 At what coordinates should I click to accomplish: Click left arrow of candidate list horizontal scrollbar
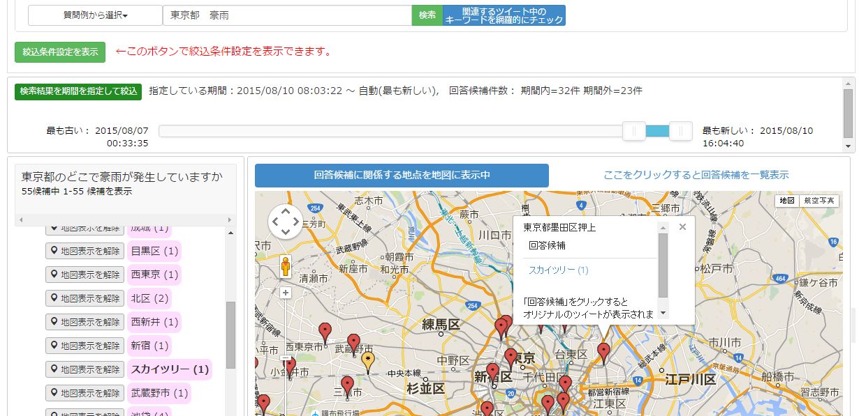click(x=21, y=220)
